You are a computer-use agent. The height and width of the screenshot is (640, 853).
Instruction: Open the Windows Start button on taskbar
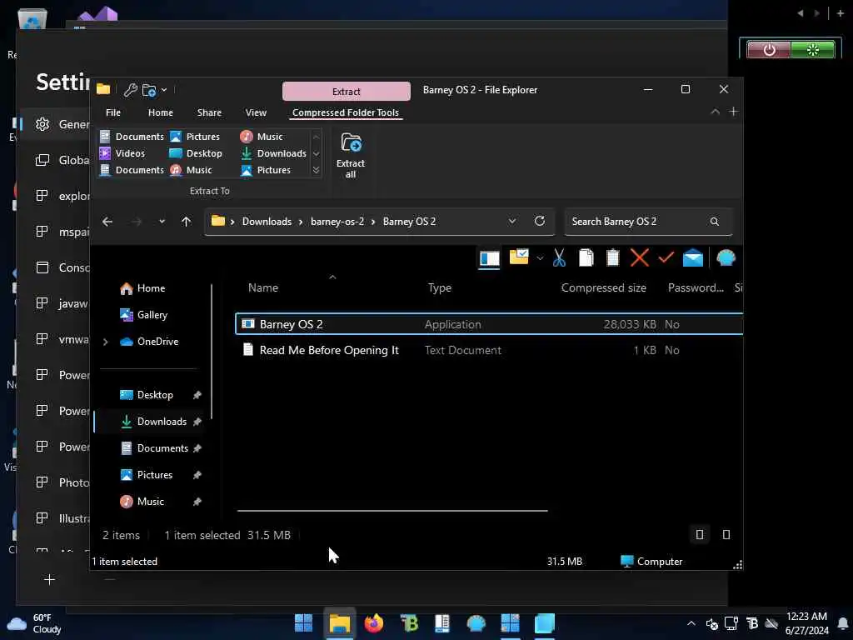click(303, 623)
